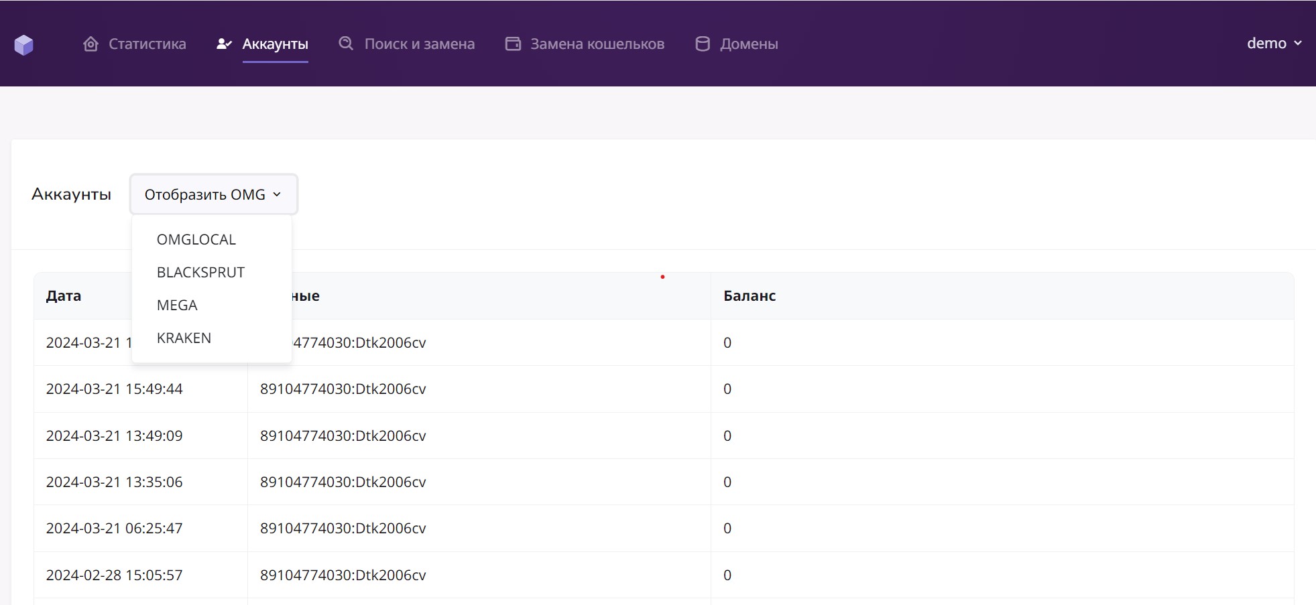This screenshot has width=1316, height=605.
Task: Click the home icon beside Статистика
Action: click(x=91, y=44)
